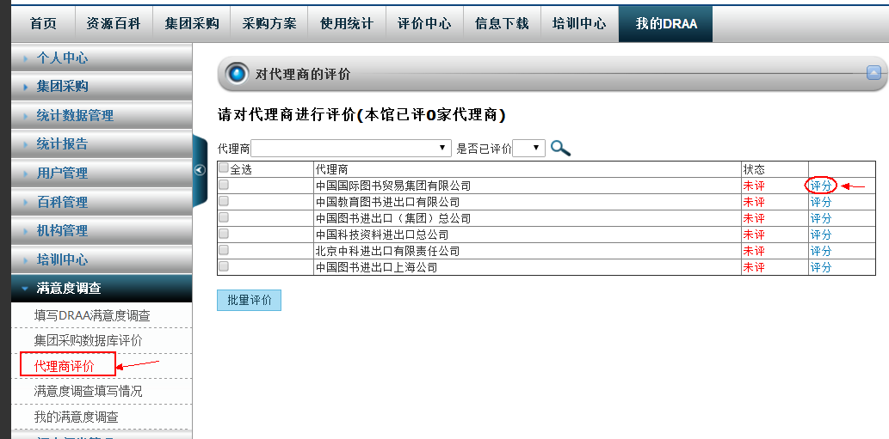Viewport: 889px width, 439px height.
Task: Click the panel collapse icon at top right
Action: [x=874, y=73]
